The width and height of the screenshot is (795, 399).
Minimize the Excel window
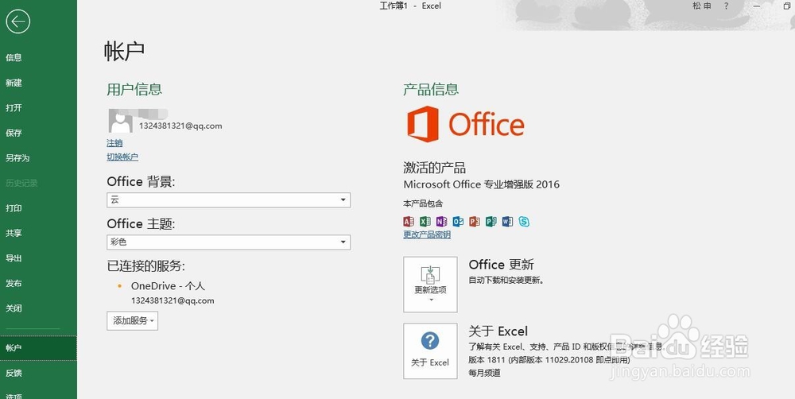tap(757, 6)
